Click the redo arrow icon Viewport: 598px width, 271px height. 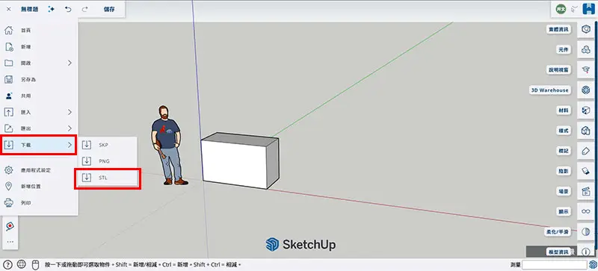click(x=84, y=10)
